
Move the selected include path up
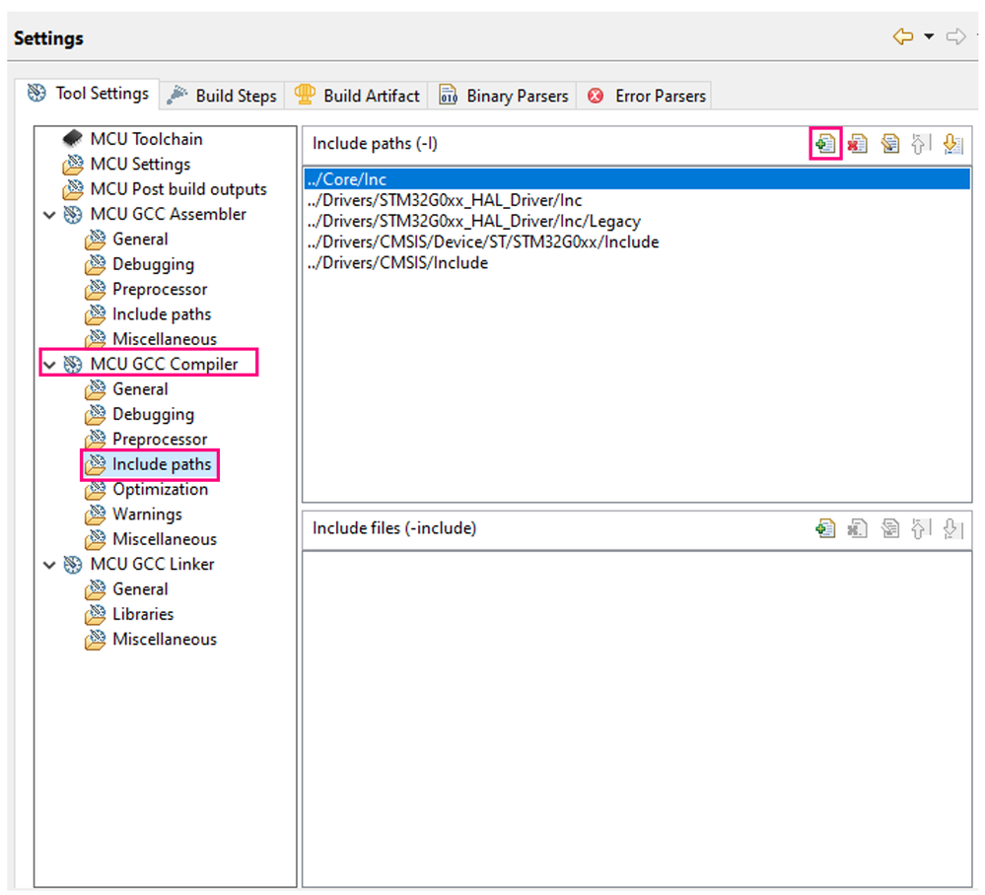(x=921, y=144)
